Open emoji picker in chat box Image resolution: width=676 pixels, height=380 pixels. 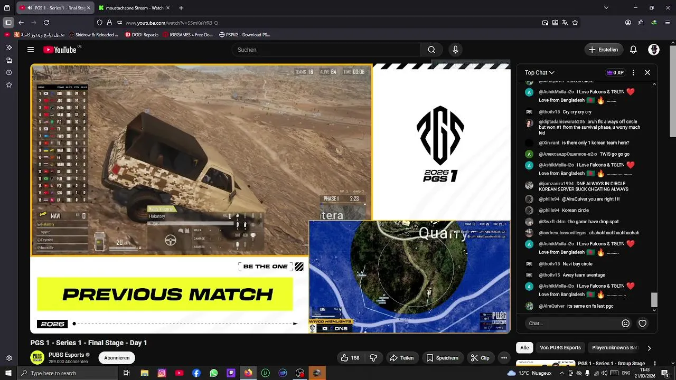[626, 324]
